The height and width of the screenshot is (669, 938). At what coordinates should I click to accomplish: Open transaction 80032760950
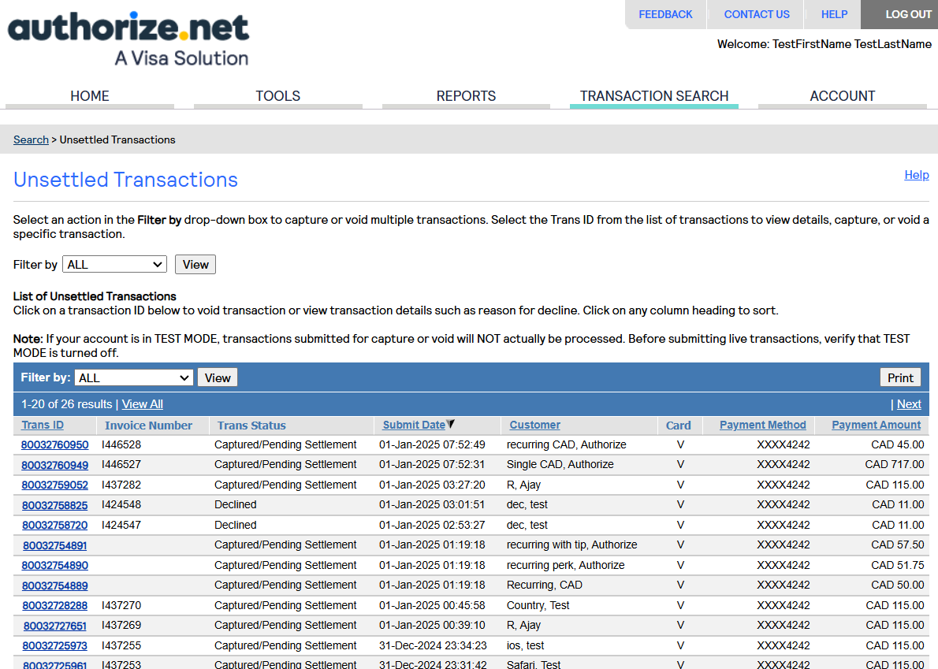pos(54,444)
